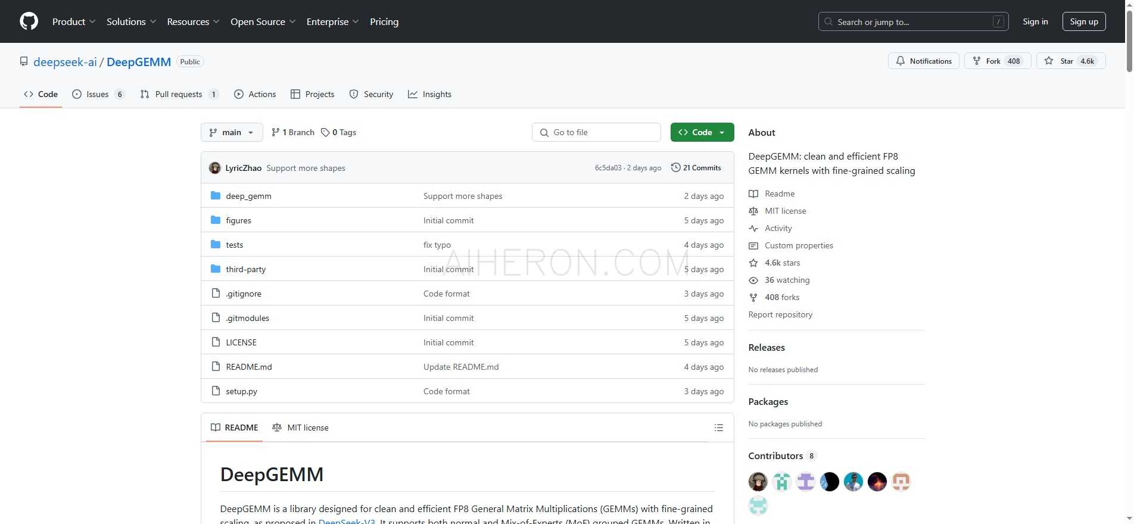Expand the Product navigation menu
This screenshot has width=1134, height=524.
click(x=73, y=21)
